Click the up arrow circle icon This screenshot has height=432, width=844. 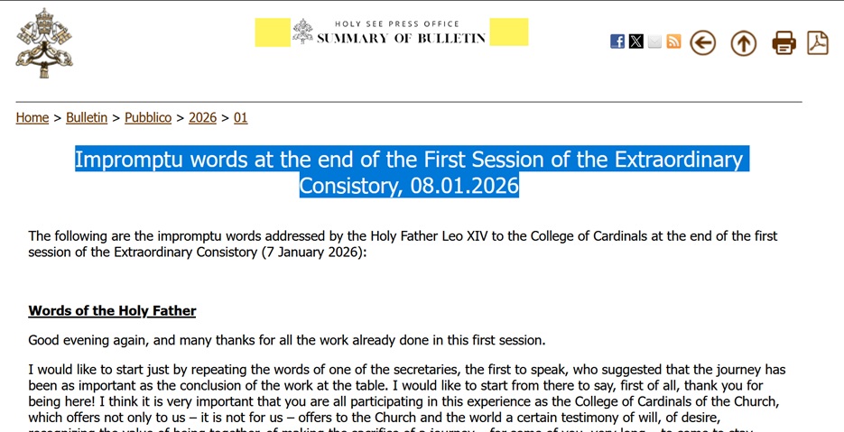click(743, 42)
